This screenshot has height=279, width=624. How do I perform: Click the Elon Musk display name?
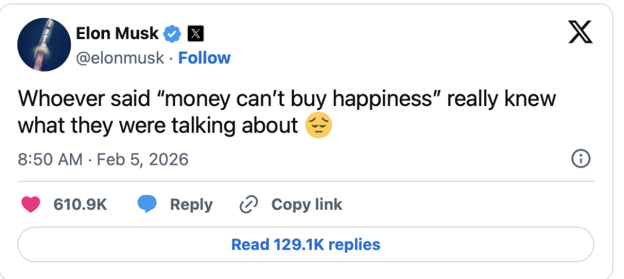pyautogui.click(x=117, y=33)
